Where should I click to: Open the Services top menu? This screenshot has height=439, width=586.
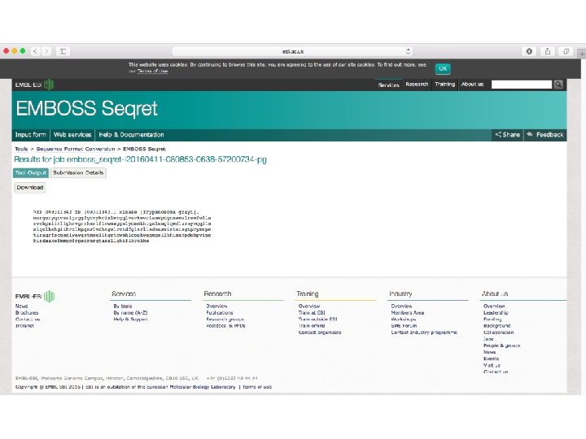click(389, 85)
